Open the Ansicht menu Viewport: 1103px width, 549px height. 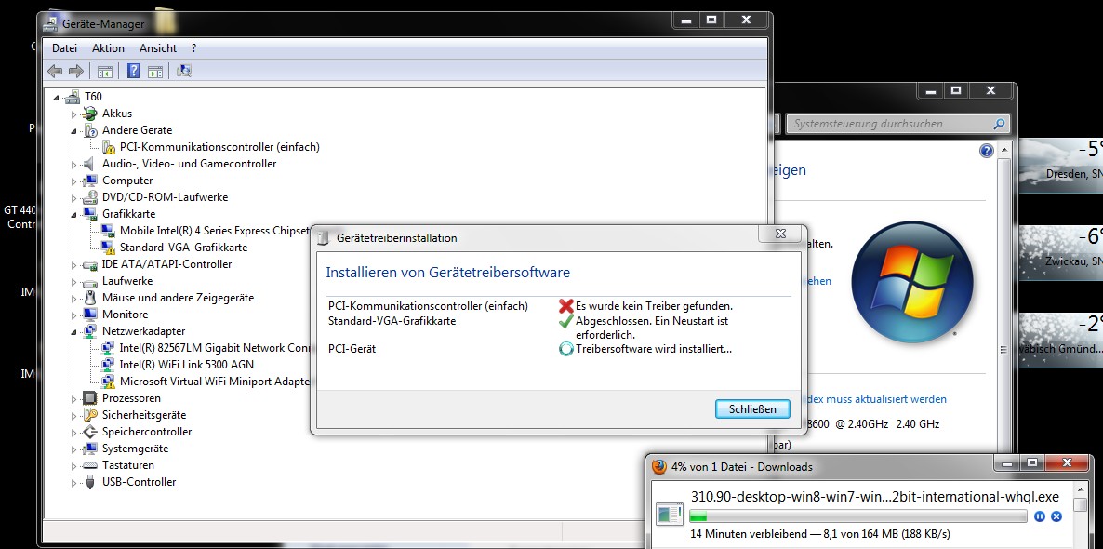click(158, 48)
